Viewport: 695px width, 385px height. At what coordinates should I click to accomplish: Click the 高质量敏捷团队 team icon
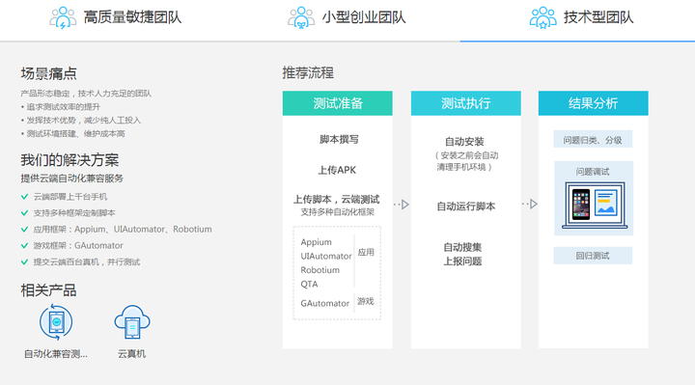[63, 17]
